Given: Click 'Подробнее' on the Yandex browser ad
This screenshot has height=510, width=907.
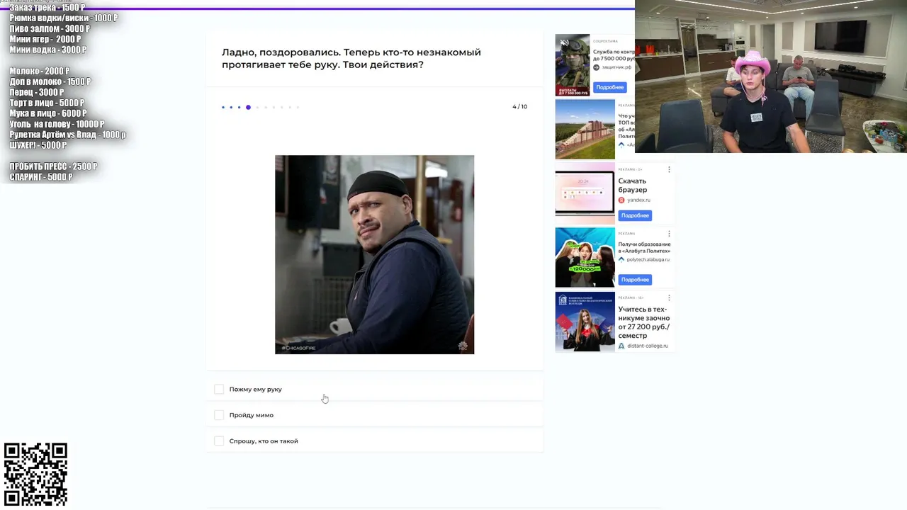Looking at the screenshot, I should (x=635, y=215).
